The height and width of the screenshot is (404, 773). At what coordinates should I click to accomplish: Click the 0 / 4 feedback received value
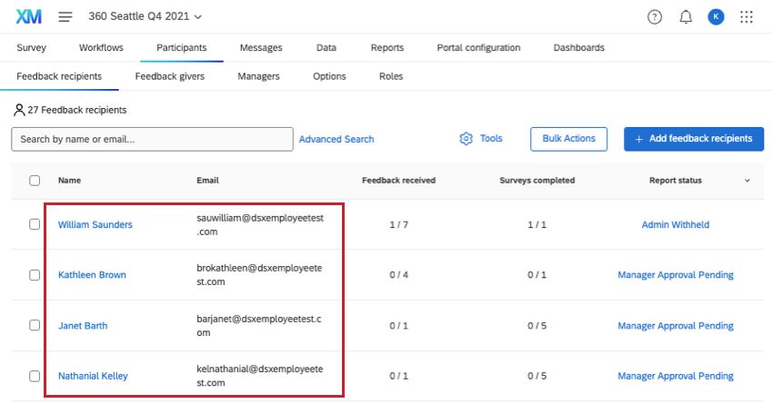coord(399,275)
